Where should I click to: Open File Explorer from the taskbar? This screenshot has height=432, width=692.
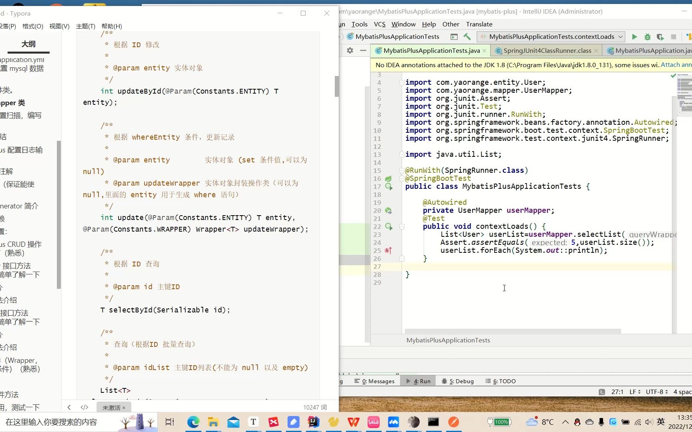[213, 422]
